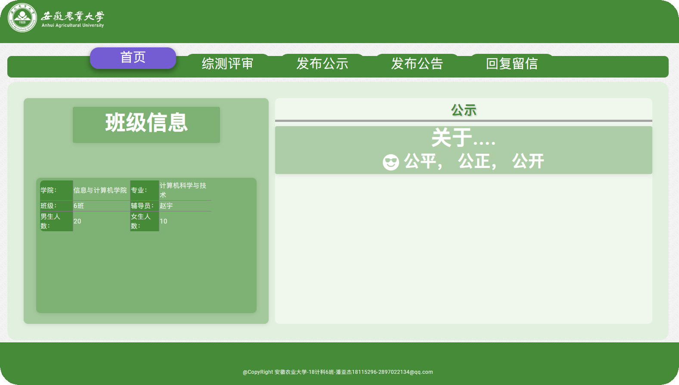This screenshot has height=385, width=679.
Task: Select the 班级: label cell
Action: pos(56,206)
